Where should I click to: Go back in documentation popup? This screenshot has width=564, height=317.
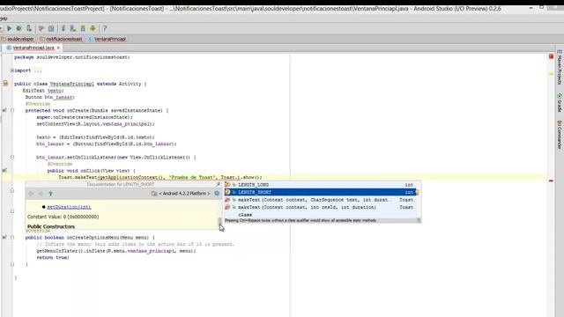tap(31, 194)
